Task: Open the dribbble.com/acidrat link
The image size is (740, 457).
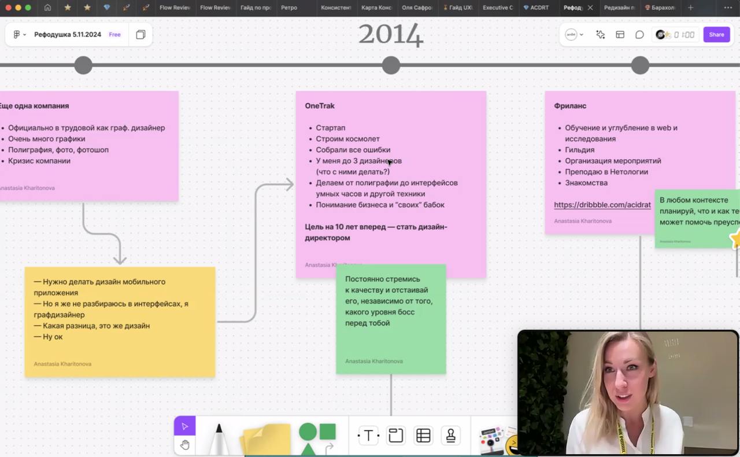Action: click(602, 205)
